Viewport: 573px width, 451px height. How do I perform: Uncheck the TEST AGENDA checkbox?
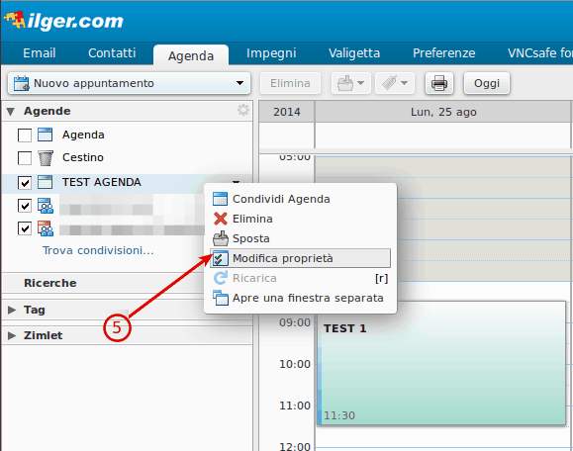click(x=25, y=183)
